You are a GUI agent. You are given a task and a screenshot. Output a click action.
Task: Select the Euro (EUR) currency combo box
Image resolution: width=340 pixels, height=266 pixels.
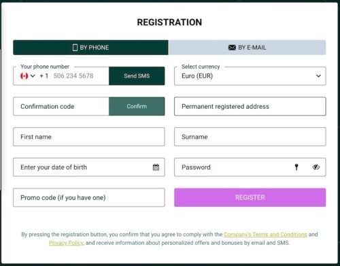tap(250, 76)
